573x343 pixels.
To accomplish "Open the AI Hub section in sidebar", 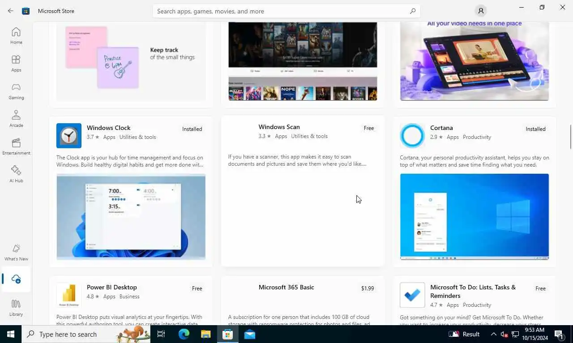I will tap(16, 174).
